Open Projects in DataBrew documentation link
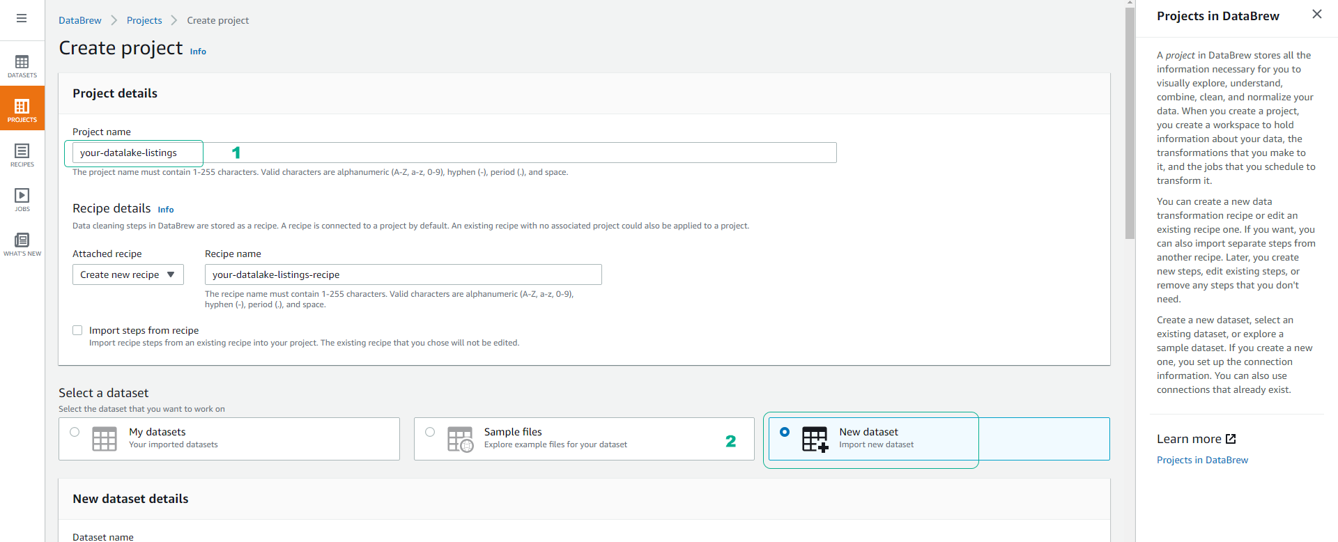This screenshot has width=1338, height=542. tap(1202, 460)
